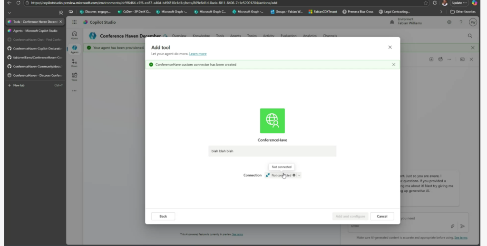The width and height of the screenshot is (487, 246).
Task: Click Add and configure button
Action: click(351, 216)
